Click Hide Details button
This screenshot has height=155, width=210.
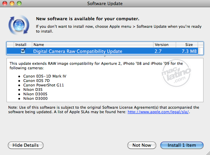point(26,145)
